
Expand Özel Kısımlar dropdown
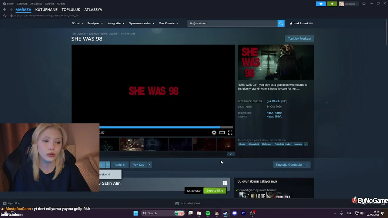[169, 23]
